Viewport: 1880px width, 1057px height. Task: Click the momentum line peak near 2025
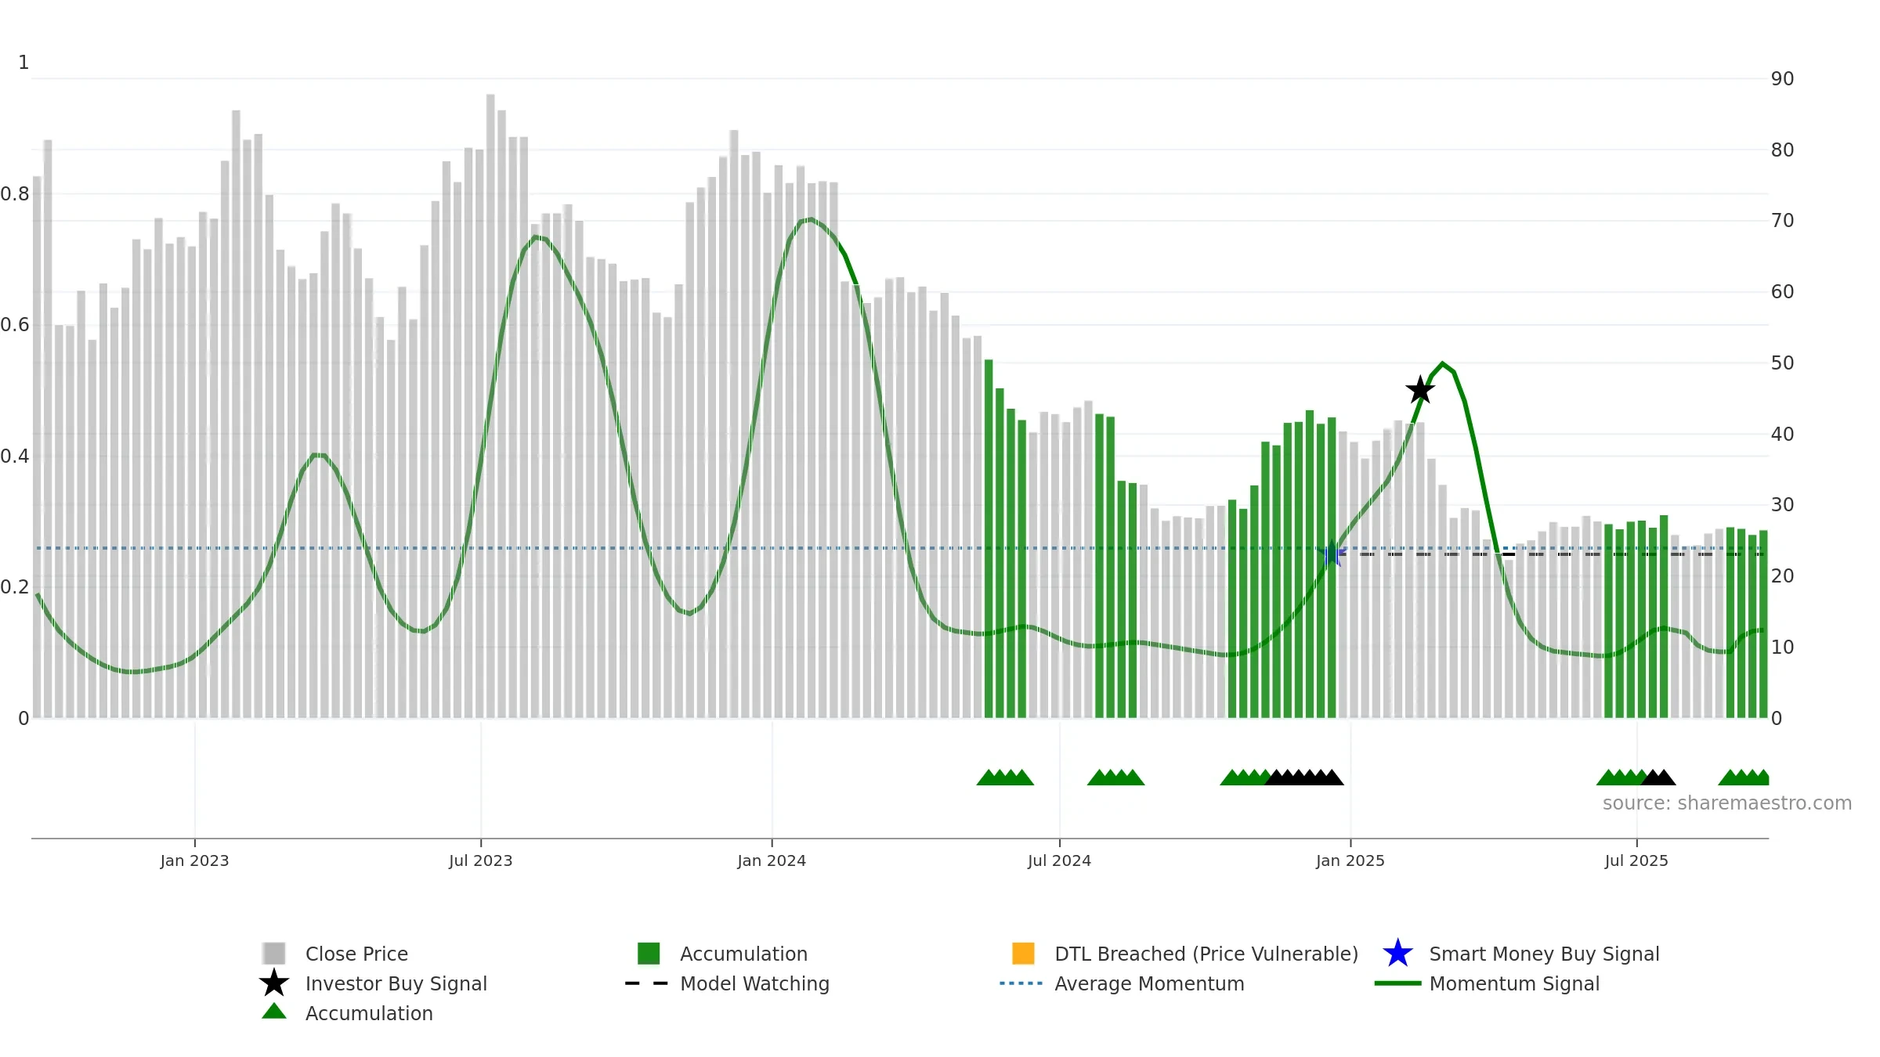pos(1443,364)
